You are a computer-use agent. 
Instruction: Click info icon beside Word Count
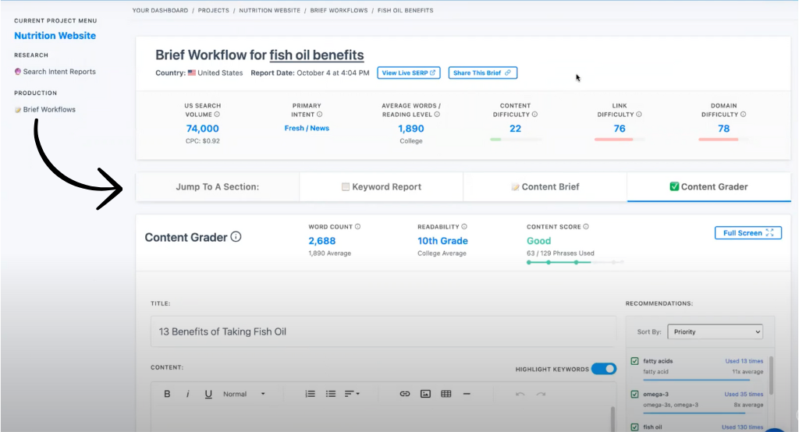(x=357, y=227)
